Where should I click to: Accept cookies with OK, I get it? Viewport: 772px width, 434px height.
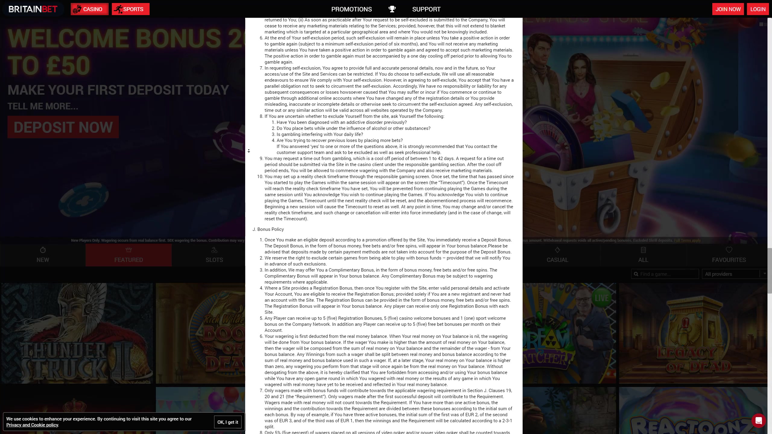point(228,422)
